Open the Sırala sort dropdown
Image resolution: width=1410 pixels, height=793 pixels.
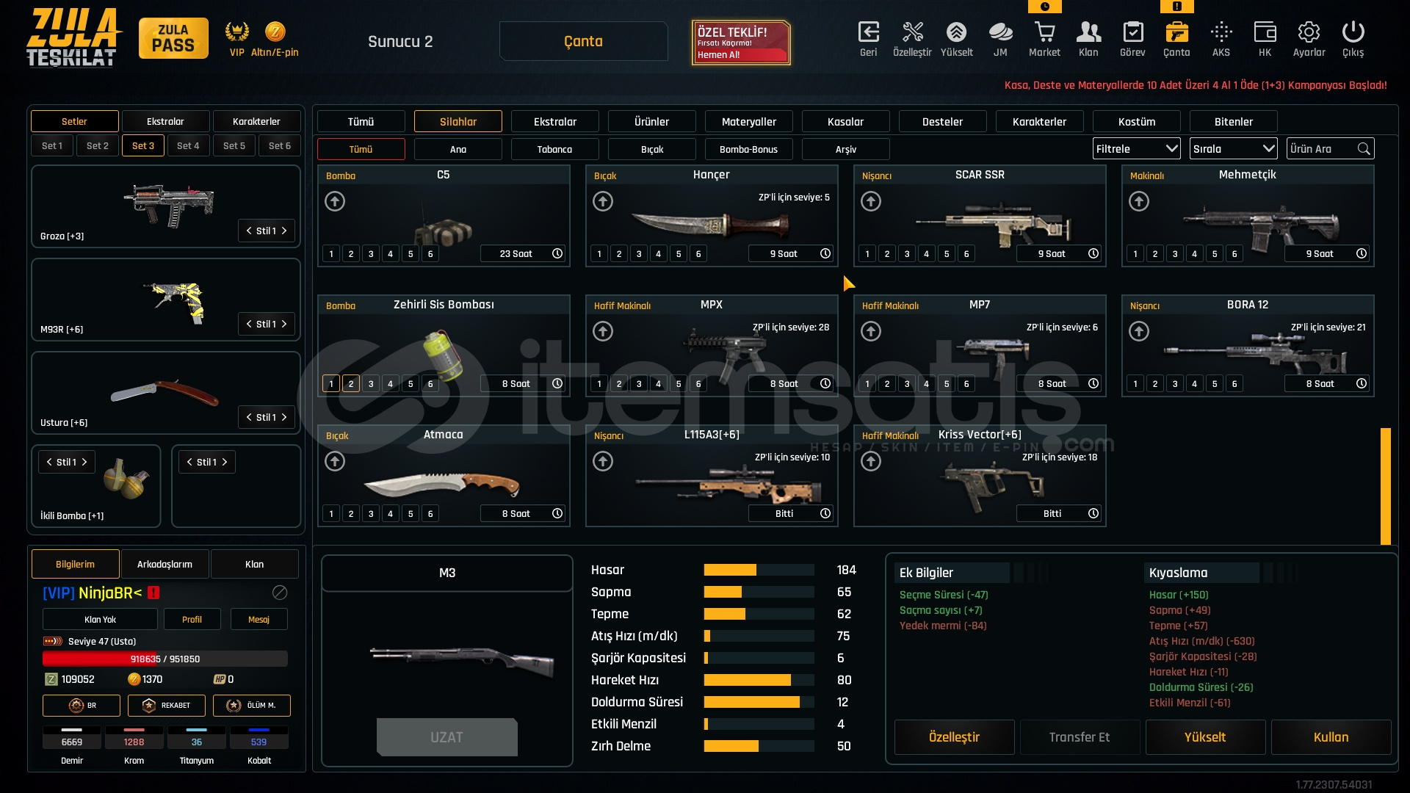click(1233, 149)
